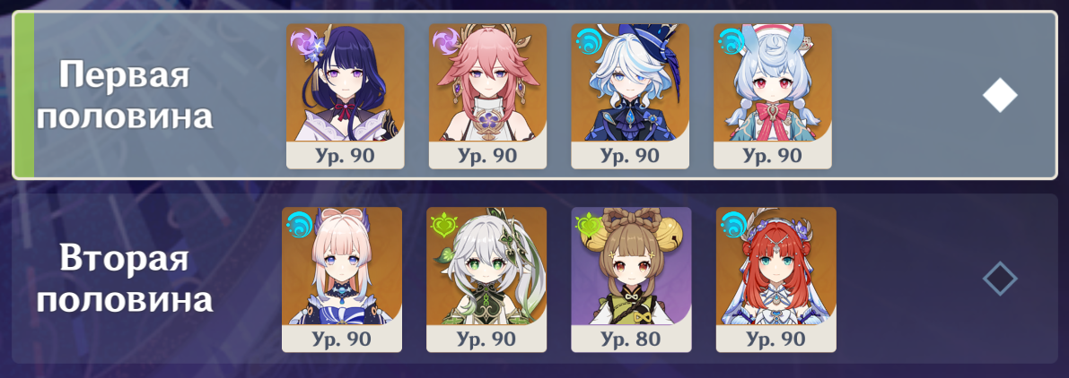Click Hydro icon on bunny-hat character card
1069x378 pixels.
coord(730,41)
